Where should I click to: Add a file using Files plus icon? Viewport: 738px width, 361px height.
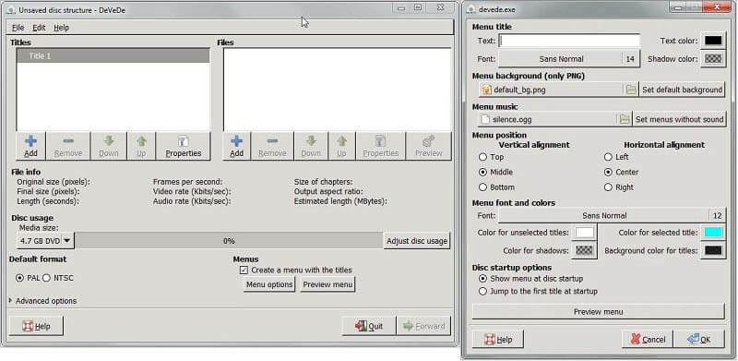[237, 146]
